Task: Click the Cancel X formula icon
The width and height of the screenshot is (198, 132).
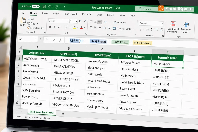Action: 47,40
